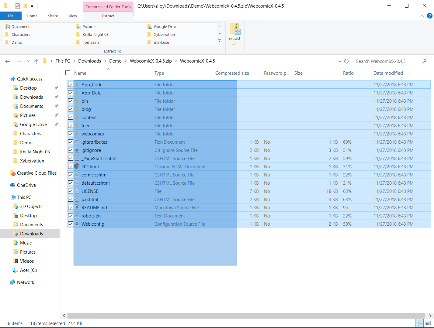Click the pin icon next to Desktop
This screenshot has height=328, width=434.
click(x=56, y=88)
